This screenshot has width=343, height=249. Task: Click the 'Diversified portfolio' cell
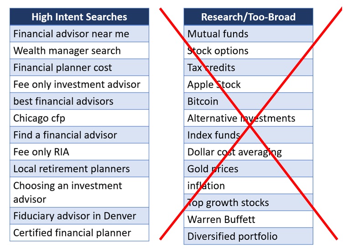pyautogui.click(x=232, y=236)
